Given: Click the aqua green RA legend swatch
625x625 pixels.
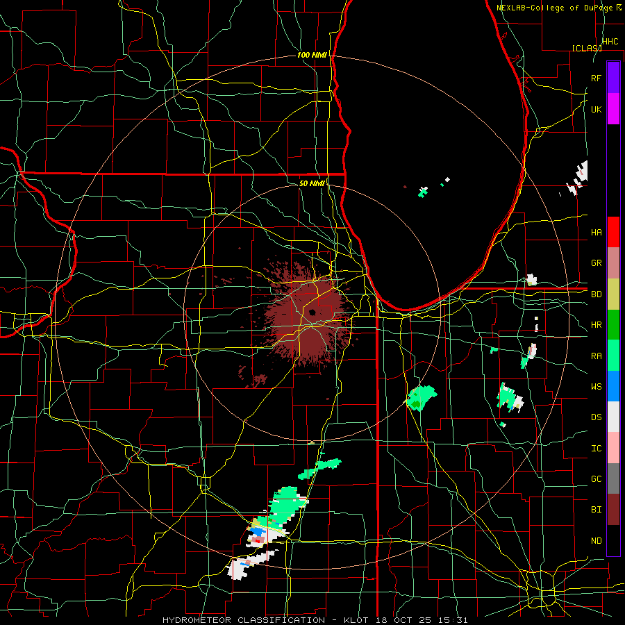Looking at the screenshot, I should point(613,356).
